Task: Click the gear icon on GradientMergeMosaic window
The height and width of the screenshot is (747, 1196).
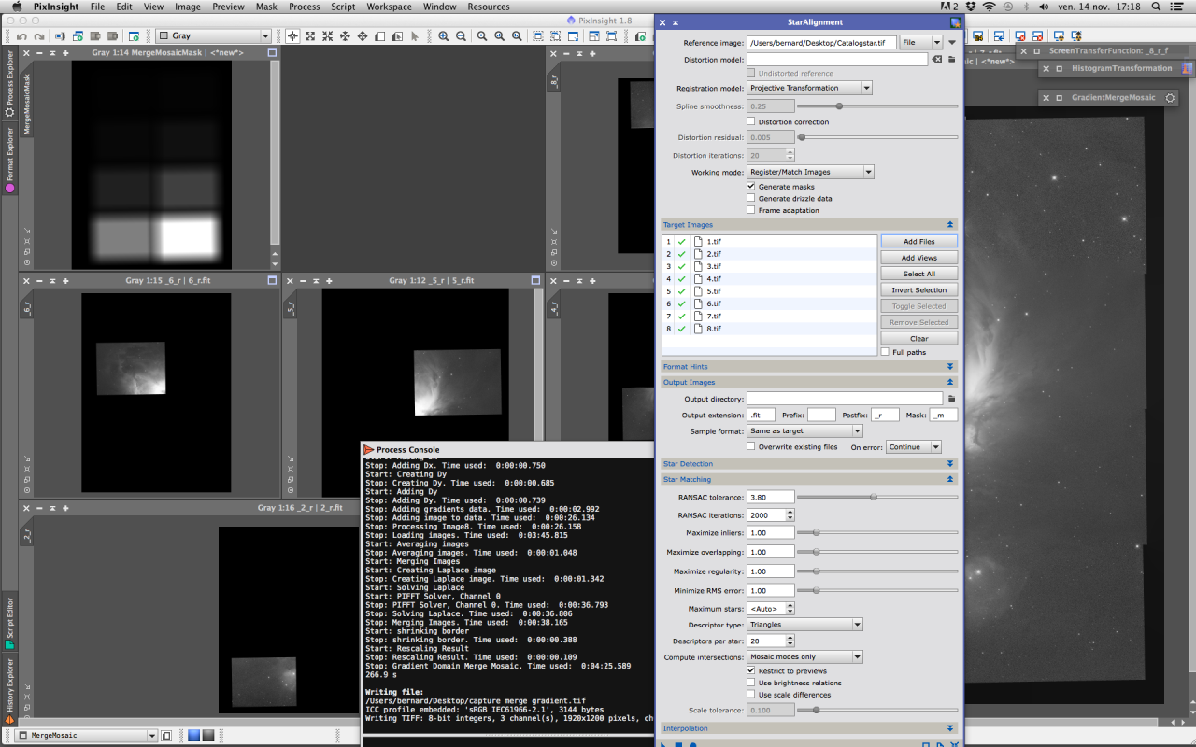Action: (1170, 98)
